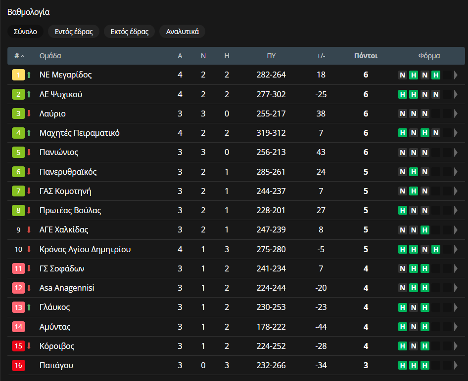Sort by the Πόντοι column header

(366, 56)
